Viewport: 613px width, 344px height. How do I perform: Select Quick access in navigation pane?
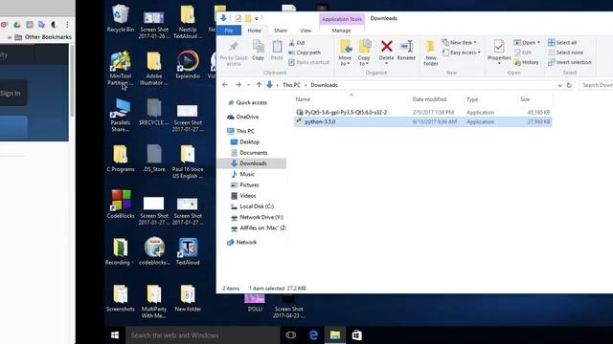click(247, 102)
